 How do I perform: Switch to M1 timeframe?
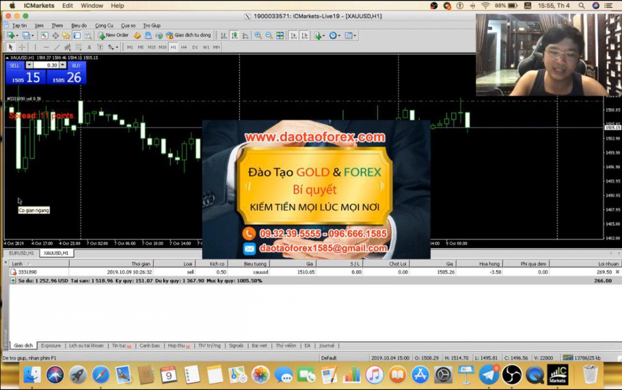[x=130, y=47]
